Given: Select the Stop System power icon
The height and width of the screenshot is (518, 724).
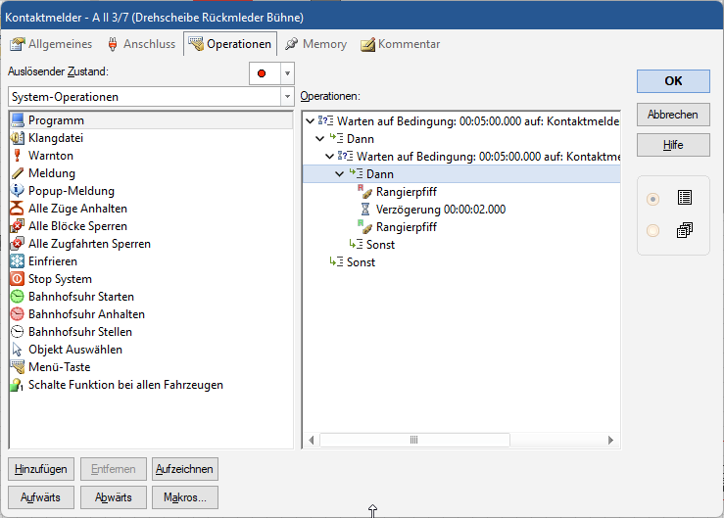Looking at the screenshot, I should [18, 279].
